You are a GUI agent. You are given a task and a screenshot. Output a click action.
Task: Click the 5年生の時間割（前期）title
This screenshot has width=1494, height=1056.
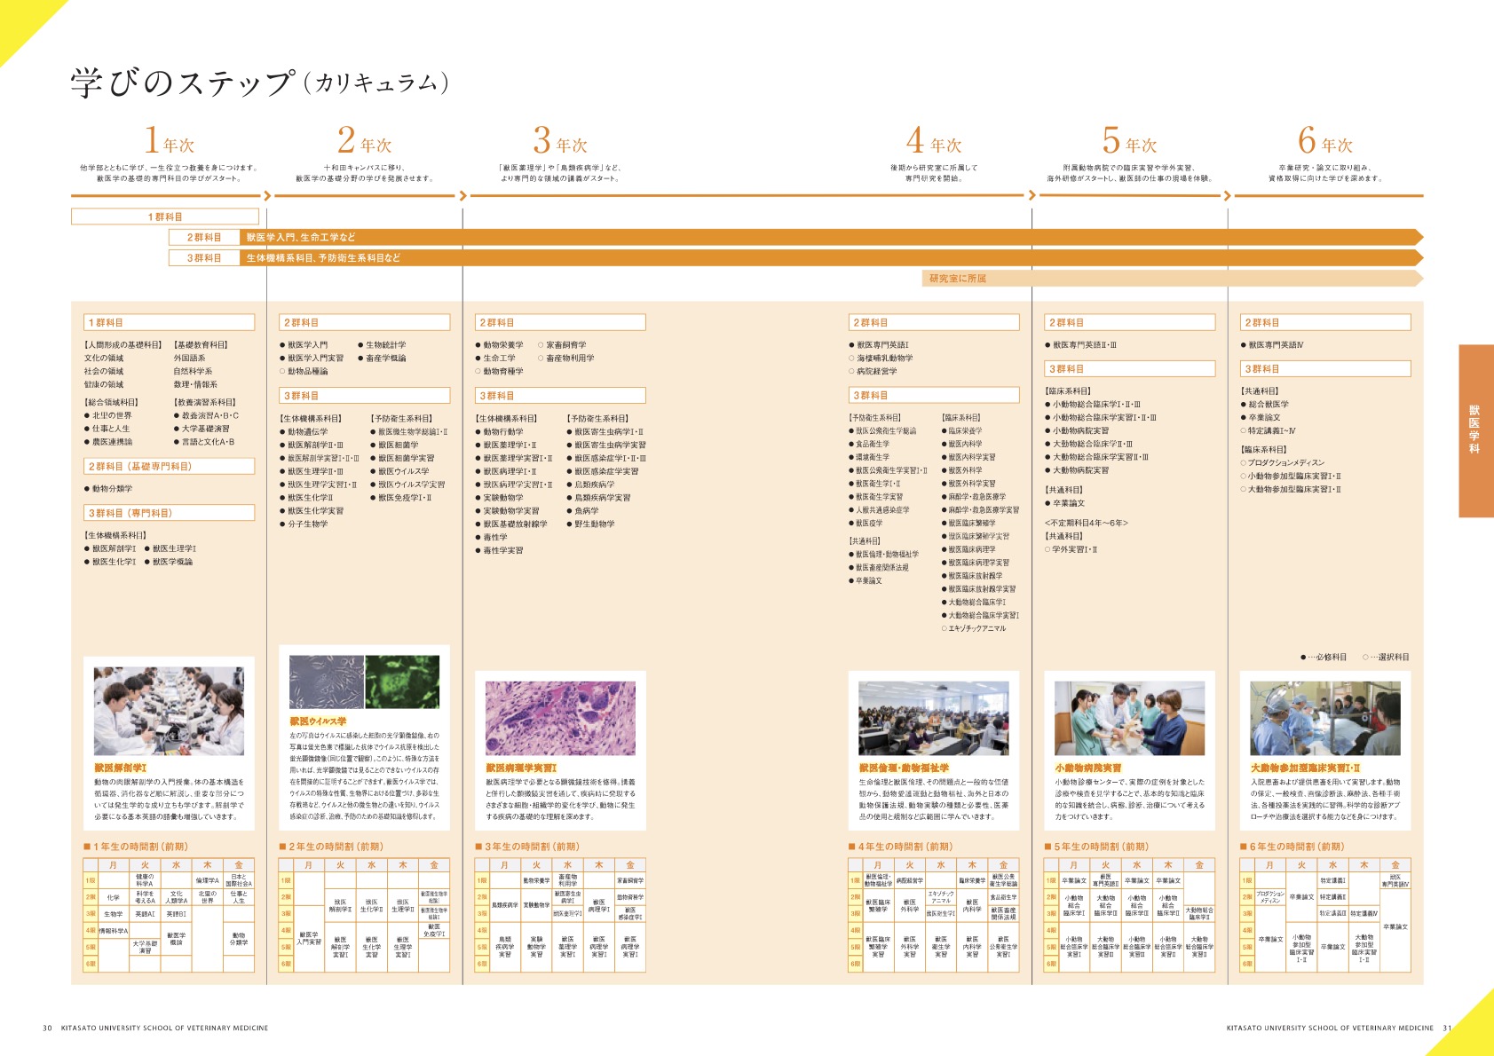[1096, 847]
